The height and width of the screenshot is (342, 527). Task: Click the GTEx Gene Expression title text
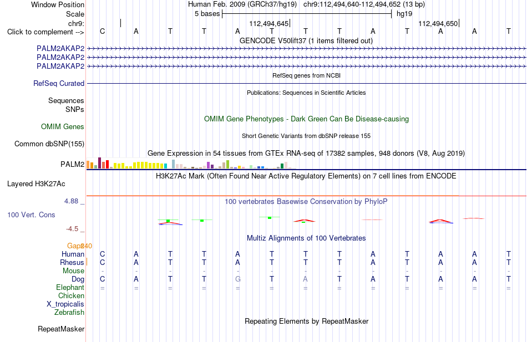point(306,153)
